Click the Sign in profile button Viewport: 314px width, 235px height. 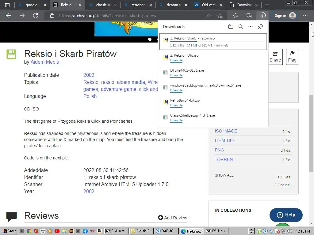tap(285, 16)
